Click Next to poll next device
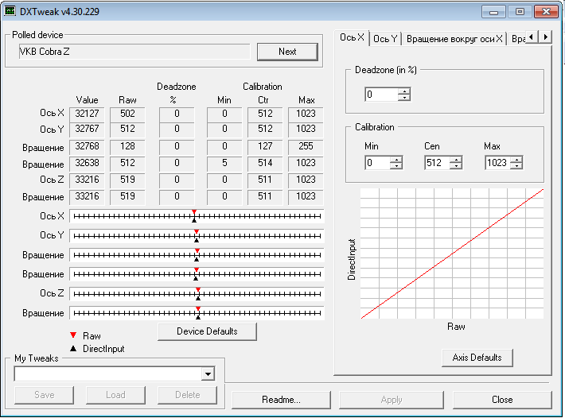The width and height of the screenshot is (565, 418). point(287,52)
